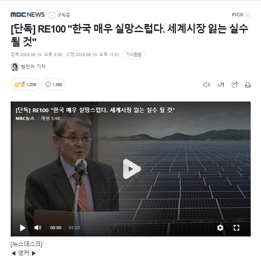The height and width of the screenshot is (260, 261).
Task: Click the small play button in video controls
Action: (23, 228)
